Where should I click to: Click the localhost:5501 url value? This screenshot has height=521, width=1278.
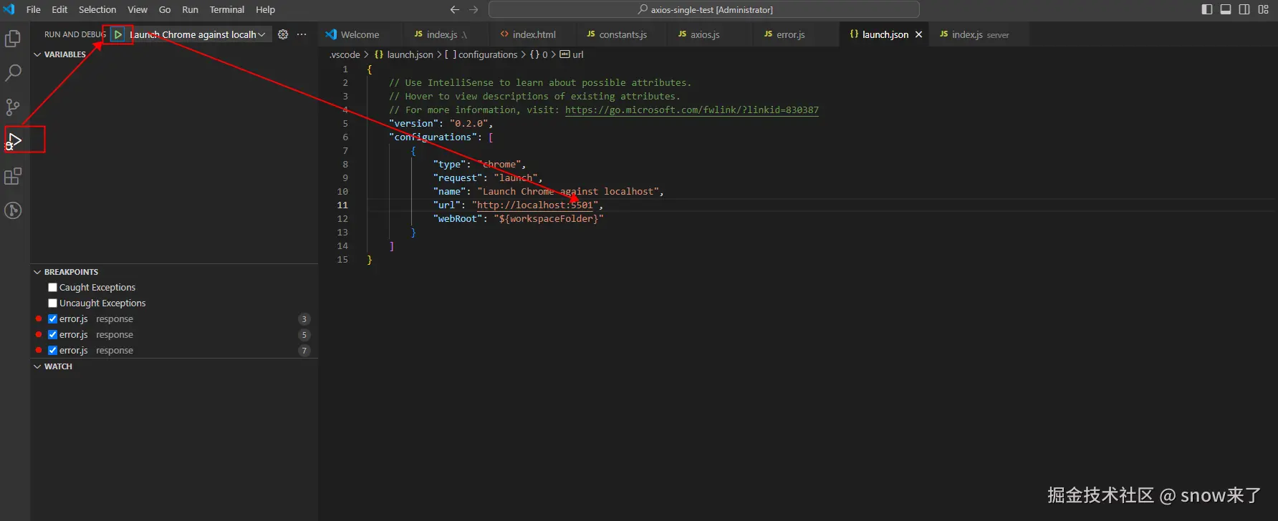tap(535, 205)
